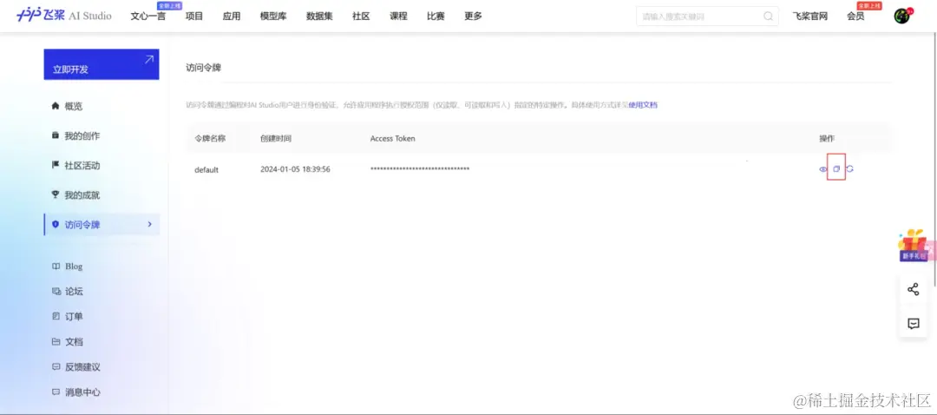
Task: Click the folder icon beside 文档
Action: (x=56, y=341)
